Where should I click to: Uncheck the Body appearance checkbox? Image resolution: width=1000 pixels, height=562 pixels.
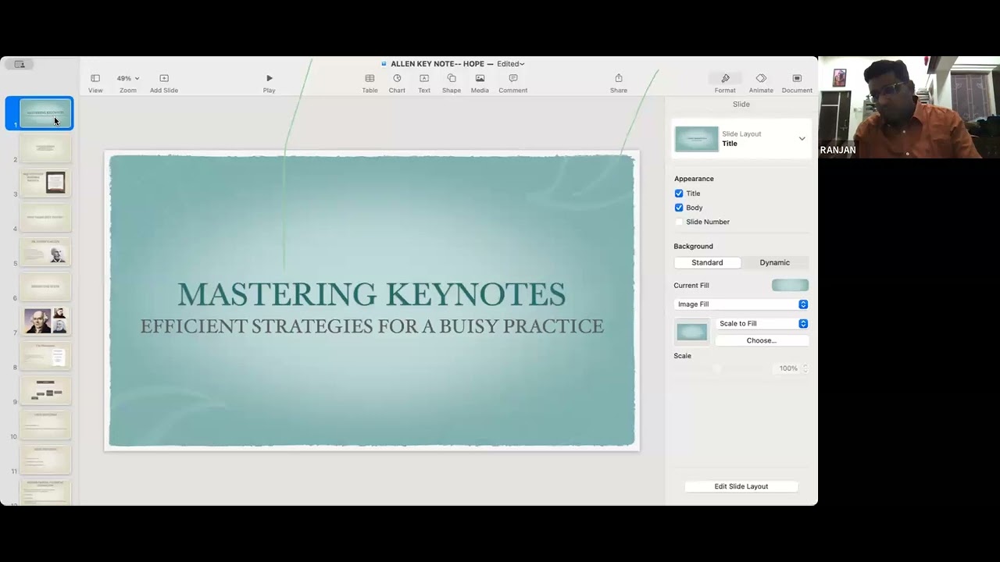point(679,208)
